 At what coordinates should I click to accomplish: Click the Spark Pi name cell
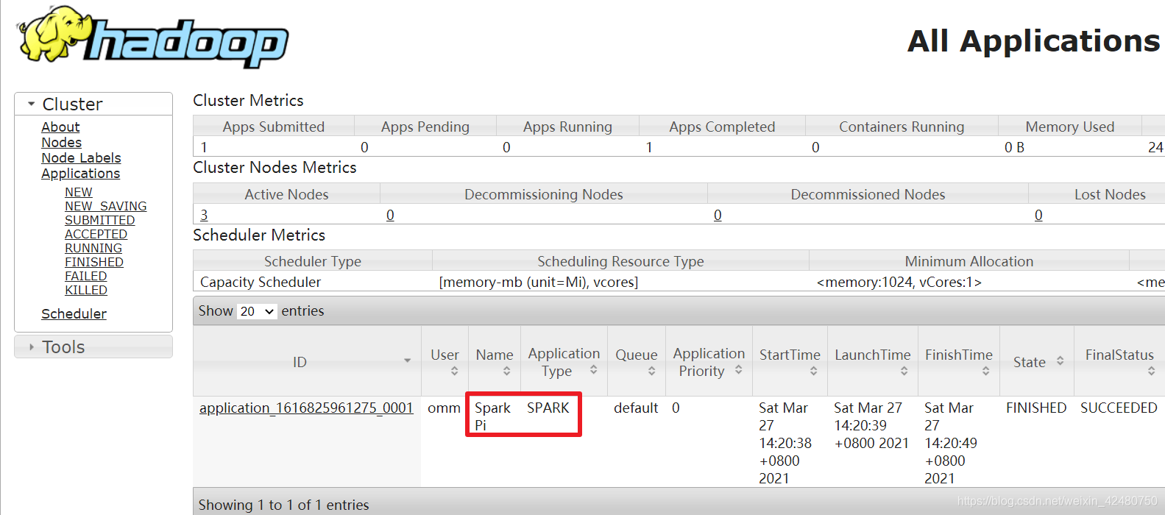(x=492, y=416)
